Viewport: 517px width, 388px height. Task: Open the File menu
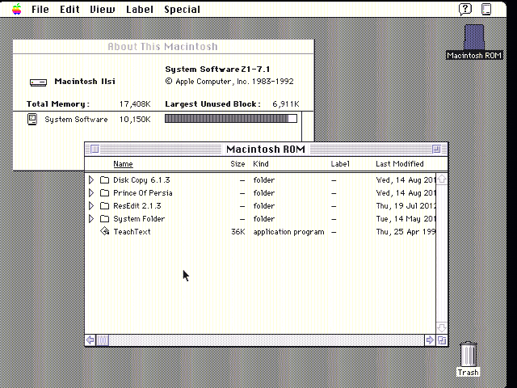coord(40,9)
